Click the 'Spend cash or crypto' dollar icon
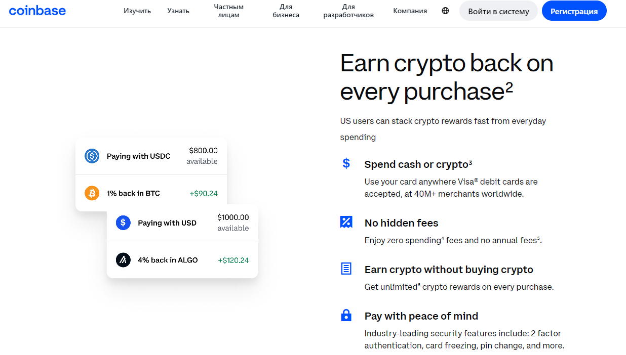Image resolution: width=626 pixels, height=355 pixels. [346, 164]
